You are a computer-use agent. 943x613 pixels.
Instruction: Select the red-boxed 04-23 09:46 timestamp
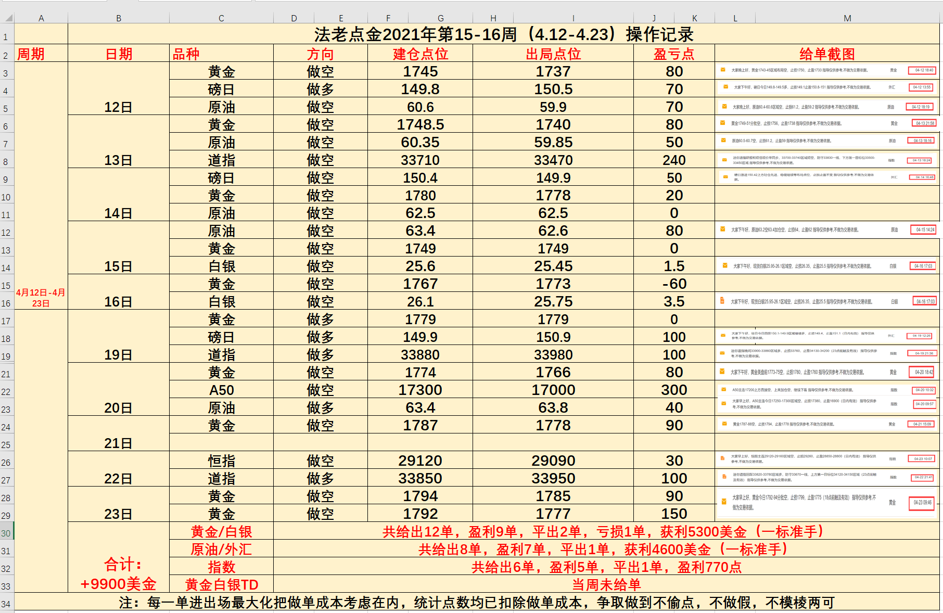tap(922, 503)
